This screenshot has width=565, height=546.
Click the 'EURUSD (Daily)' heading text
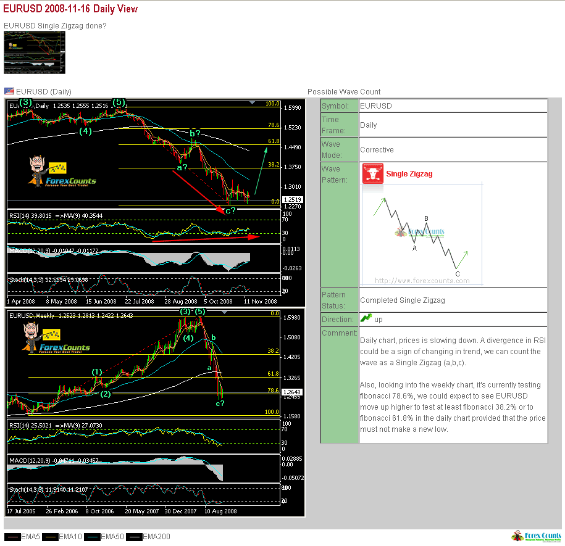point(44,92)
